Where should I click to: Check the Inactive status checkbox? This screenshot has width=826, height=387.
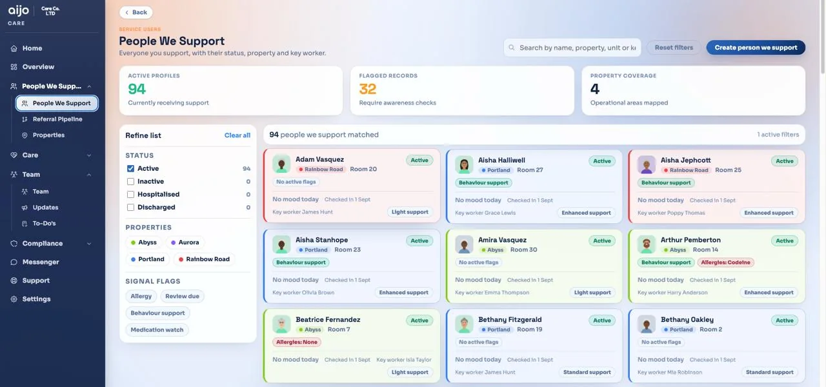[x=131, y=182]
